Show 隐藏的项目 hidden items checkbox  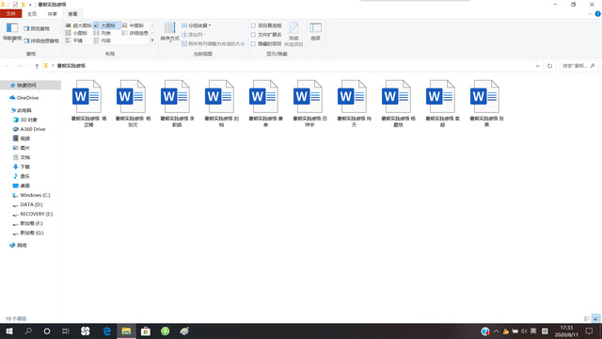click(266, 44)
